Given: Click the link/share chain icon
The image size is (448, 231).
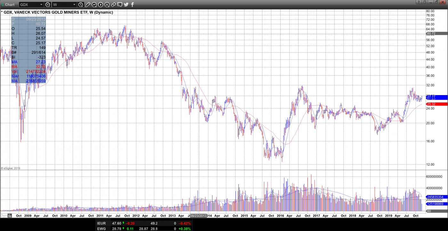Looking at the screenshot, I should pyautogui.click(x=113, y=5).
